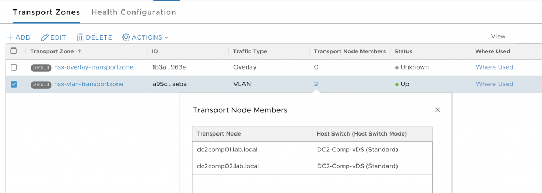Click Where Used for nsx-vlan-transportzone
The height and width of the screenshot is (193, 542).
(x=494, y=84)
